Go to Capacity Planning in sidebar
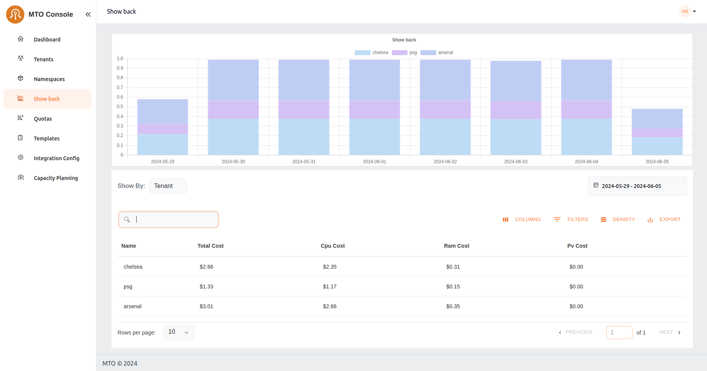 56,178
